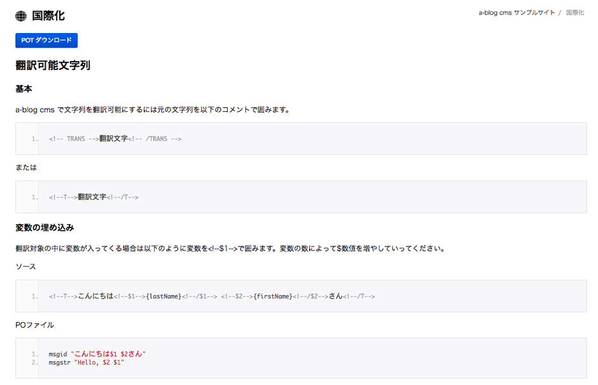Select the 国際化 item in the breadcrumb
The height and width of the screenshot is (385, 598).
[574, 13]
